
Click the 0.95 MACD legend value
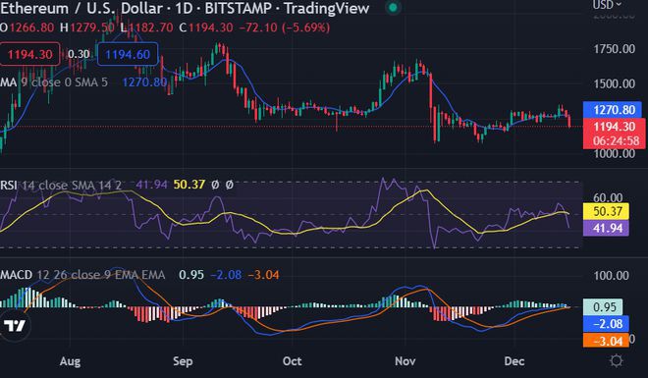point(191,275)
